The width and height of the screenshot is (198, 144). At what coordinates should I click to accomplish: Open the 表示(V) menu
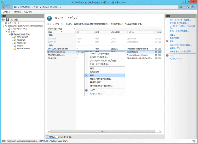tap(18, 12)
